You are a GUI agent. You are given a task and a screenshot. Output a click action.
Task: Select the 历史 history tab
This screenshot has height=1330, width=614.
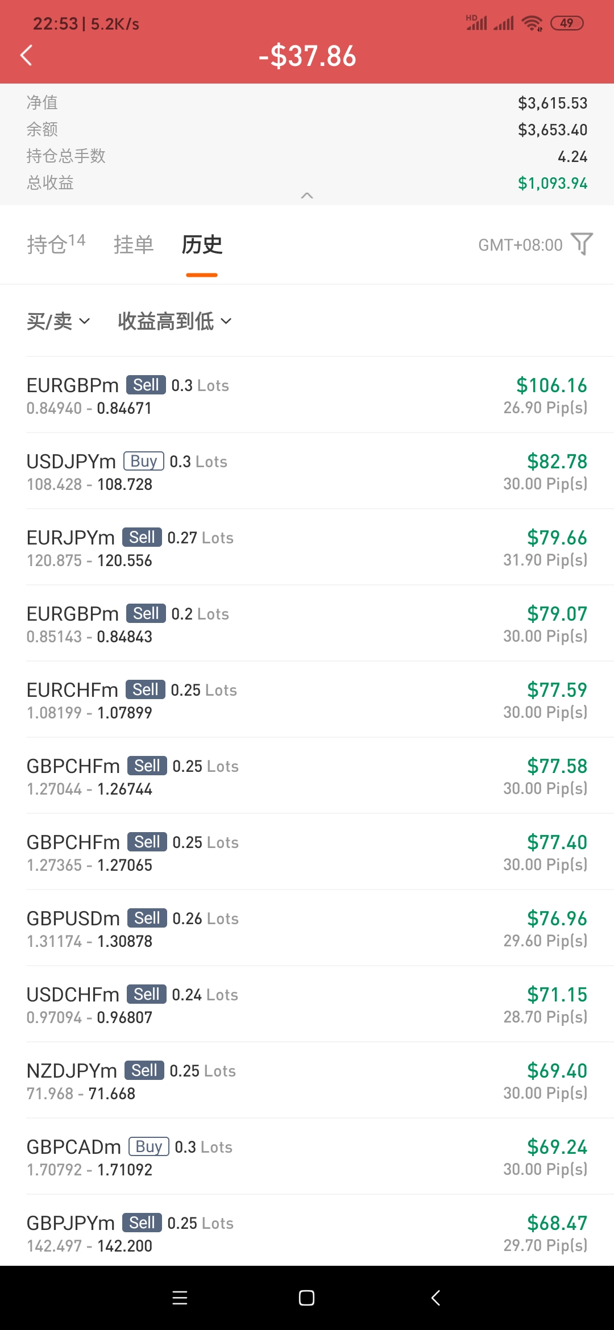coord(202,244)
